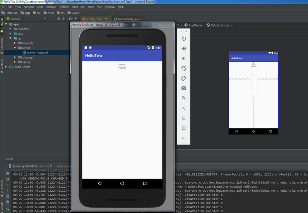Activate emulator zoom magnifier

click(184, 98)
